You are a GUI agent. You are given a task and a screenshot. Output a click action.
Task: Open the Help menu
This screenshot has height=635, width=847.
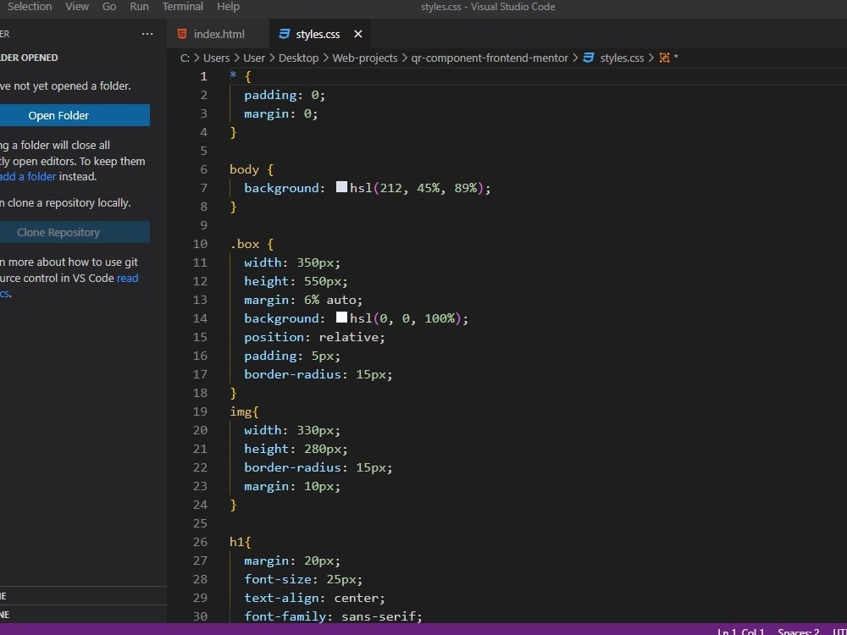tap(230, 7)
